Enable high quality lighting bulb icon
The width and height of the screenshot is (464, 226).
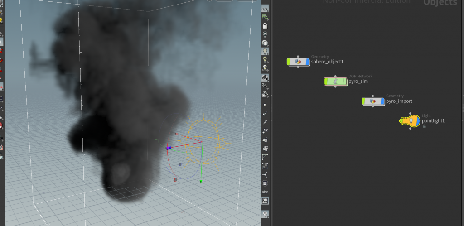pos(265,59)
